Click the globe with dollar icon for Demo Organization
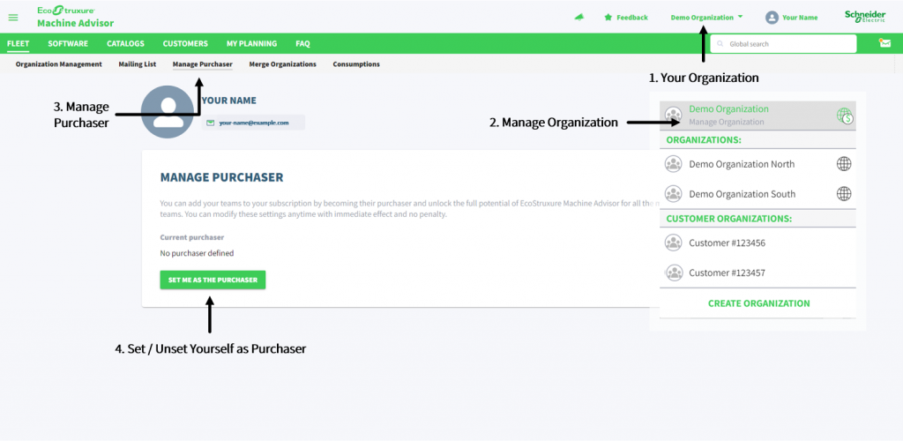 [x=844, y=116]
